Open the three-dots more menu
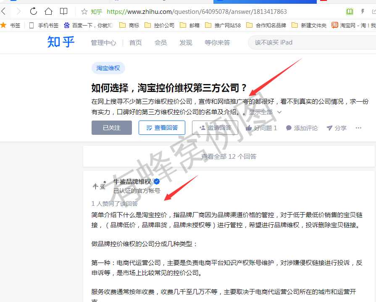376x302 pixels. click(358, 128)
